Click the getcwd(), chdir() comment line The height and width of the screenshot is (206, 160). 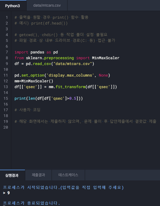61,35
